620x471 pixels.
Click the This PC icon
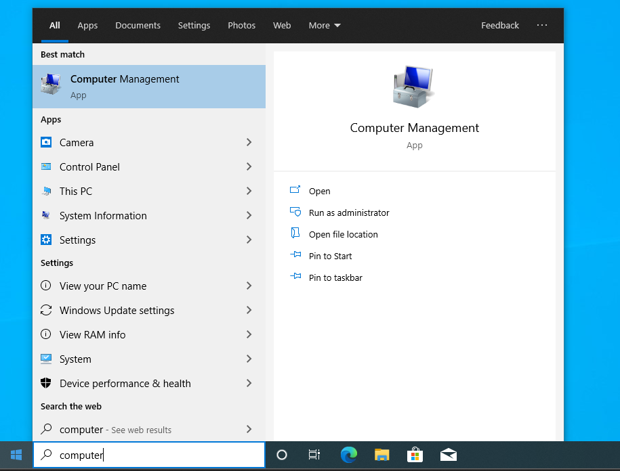coord(46,191)
